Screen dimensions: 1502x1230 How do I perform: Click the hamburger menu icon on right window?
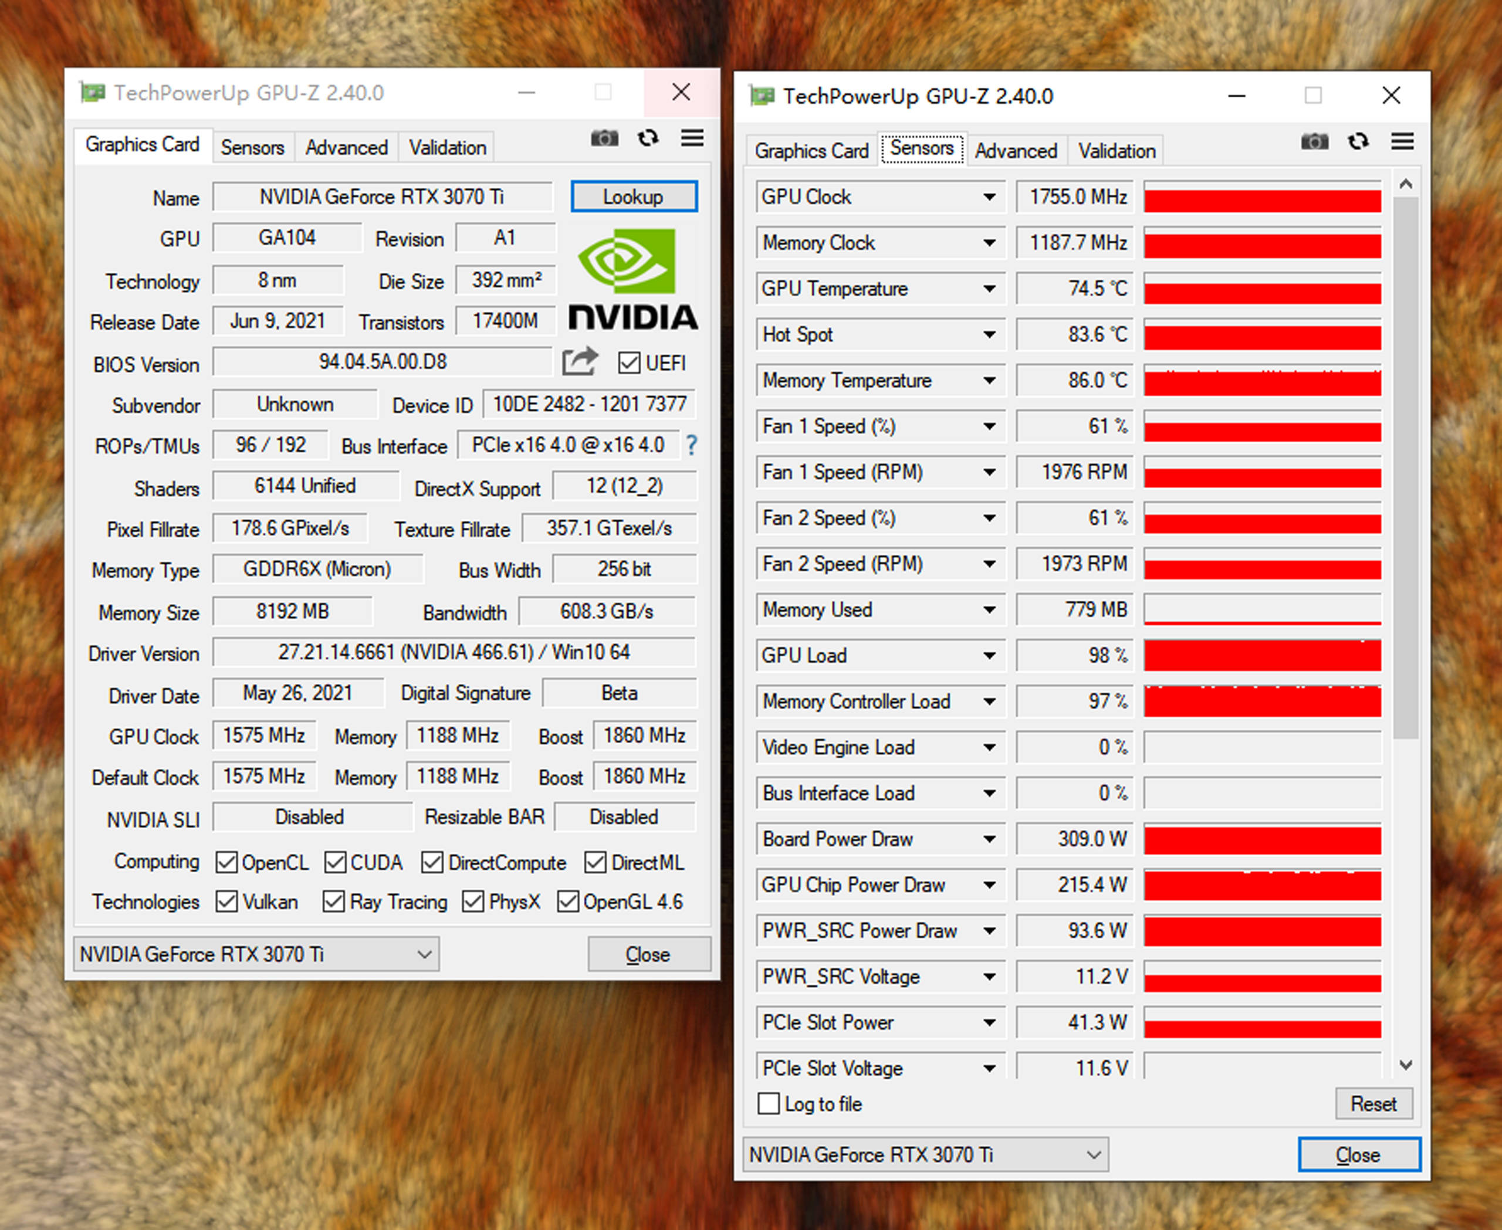(x=1407, y=141)
